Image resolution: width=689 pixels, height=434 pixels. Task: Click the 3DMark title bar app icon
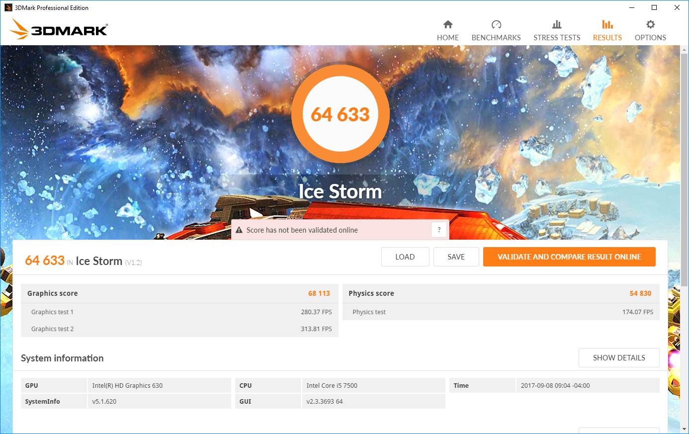click(8, 7)
